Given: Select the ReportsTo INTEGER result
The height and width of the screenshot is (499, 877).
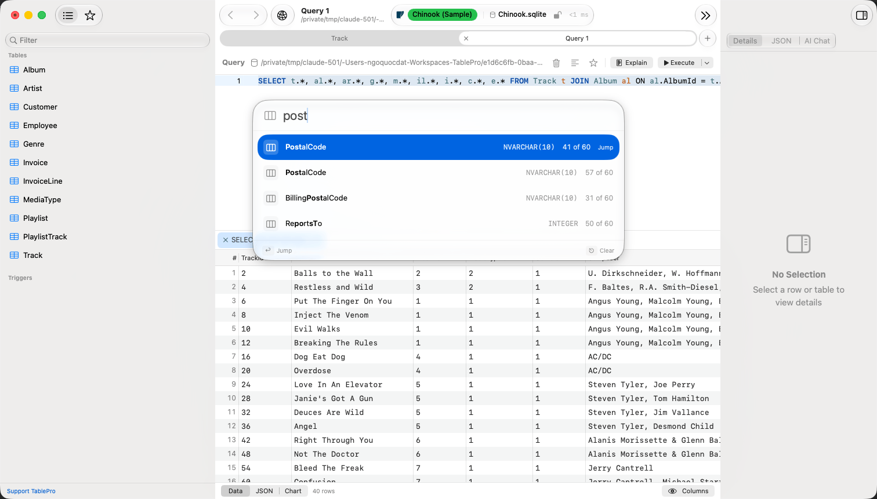Looking at the screenshot, I should coord(438,224).
